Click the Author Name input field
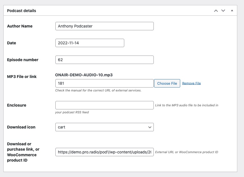 tap(104, 26)
